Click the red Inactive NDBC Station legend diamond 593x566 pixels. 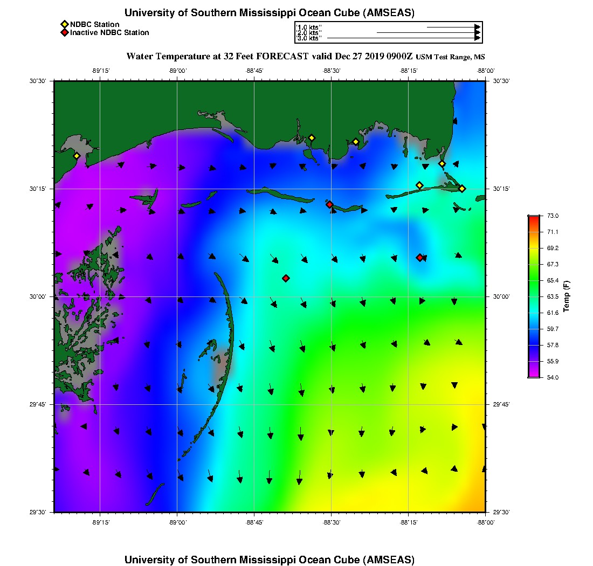[64, 33]
